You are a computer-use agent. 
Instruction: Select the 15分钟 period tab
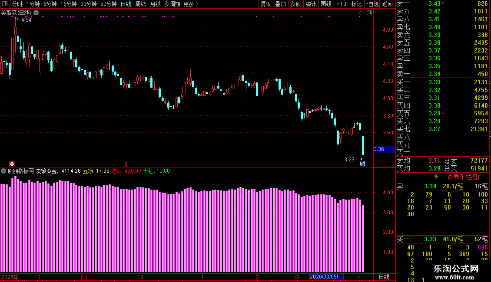point(69,4)
